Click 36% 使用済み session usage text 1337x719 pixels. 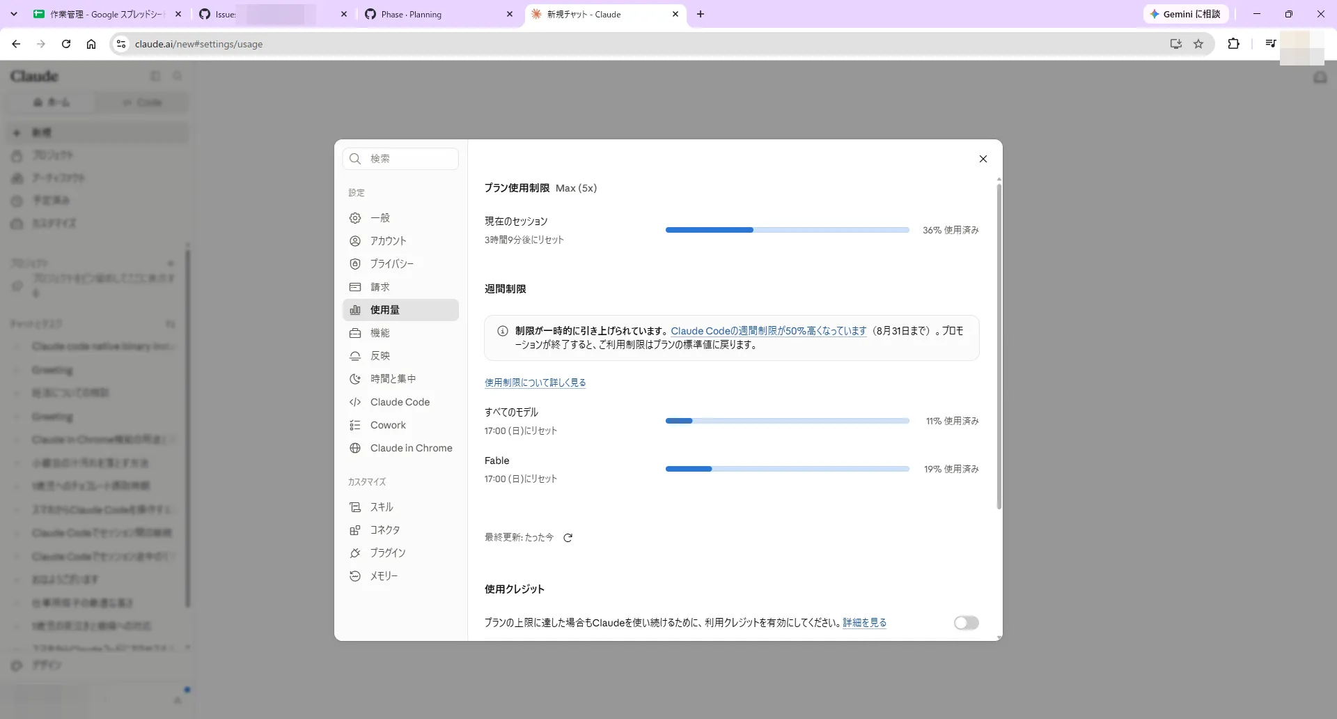coord(951,230)
